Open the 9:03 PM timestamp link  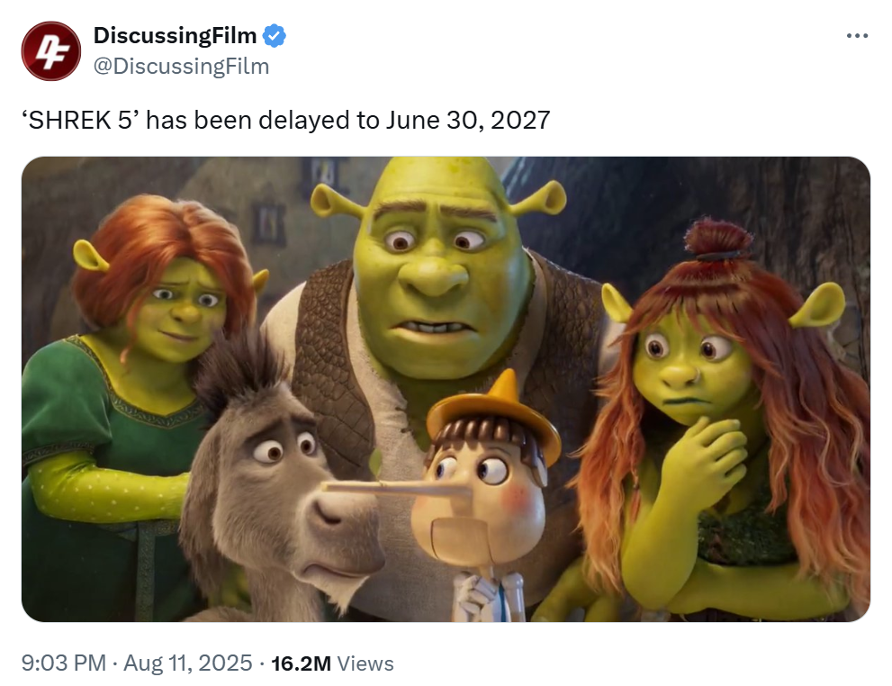[x=64, y=663]
